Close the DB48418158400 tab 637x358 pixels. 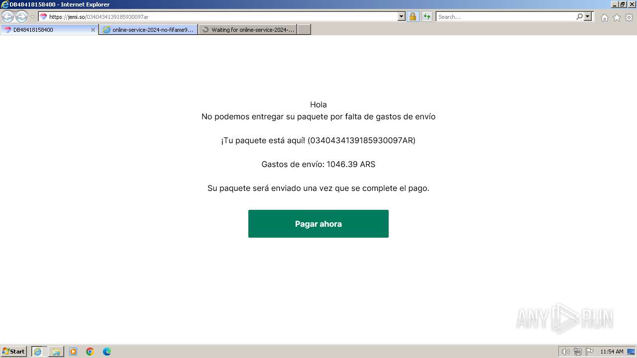click(93, 30)
